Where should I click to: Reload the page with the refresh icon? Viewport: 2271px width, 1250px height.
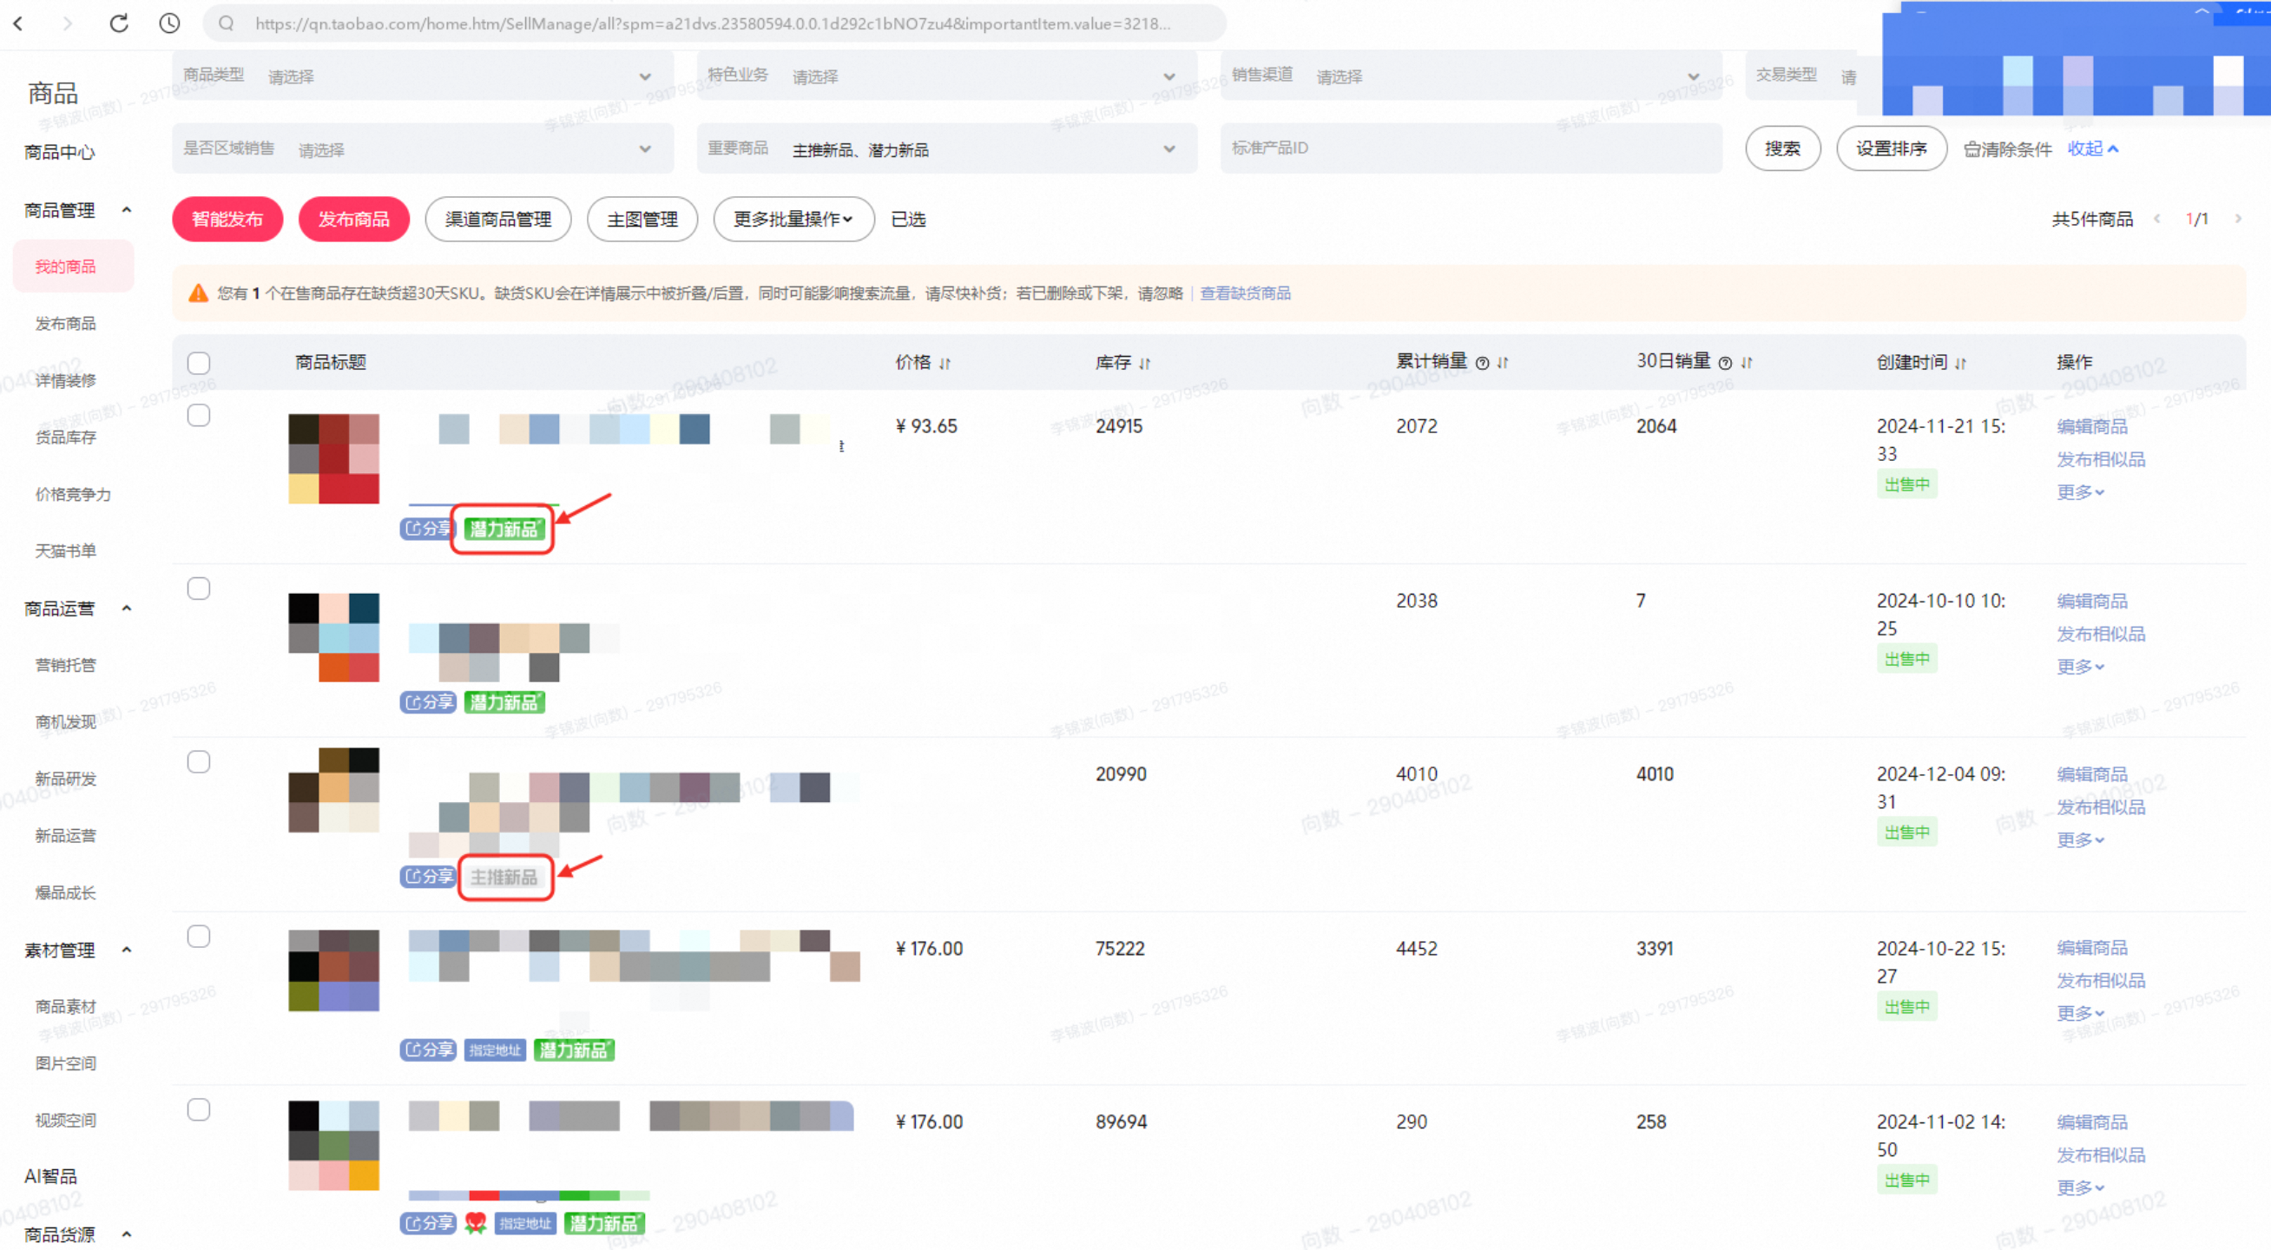click(x=119, y=23)
